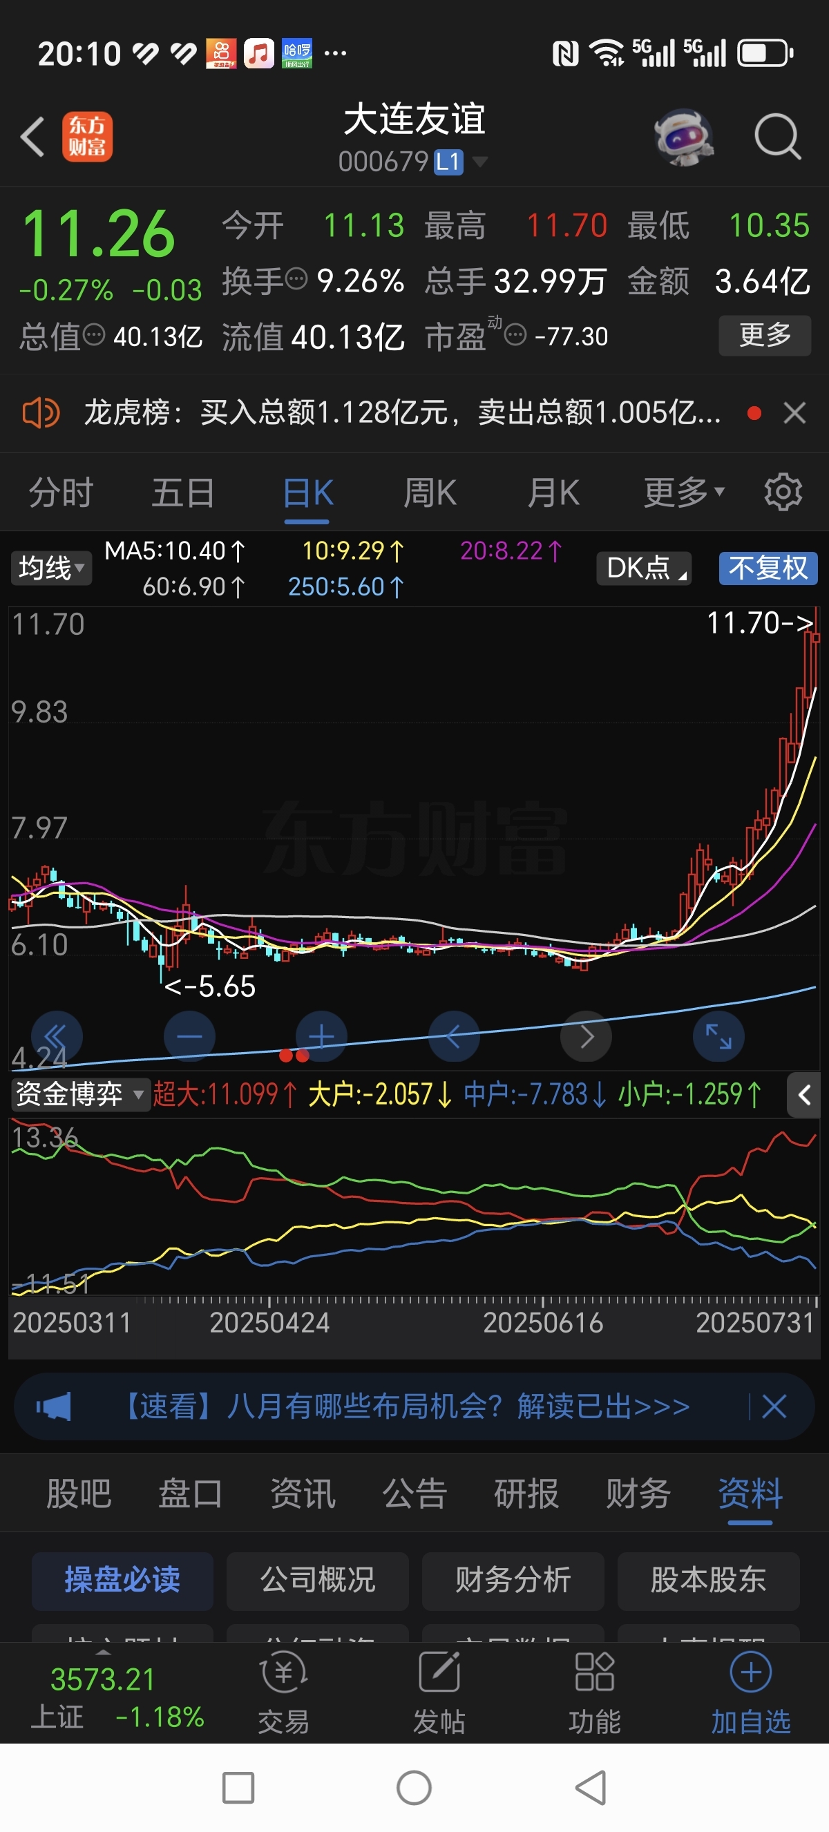
Task: Tap the 5.65 low price marker
Action: tap(210, 986)
